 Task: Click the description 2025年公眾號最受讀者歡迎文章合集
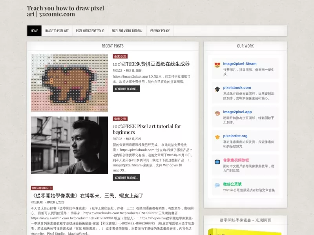[249, 190]
